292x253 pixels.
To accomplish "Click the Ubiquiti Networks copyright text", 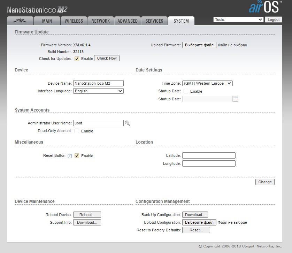I will tap(240, 246).
